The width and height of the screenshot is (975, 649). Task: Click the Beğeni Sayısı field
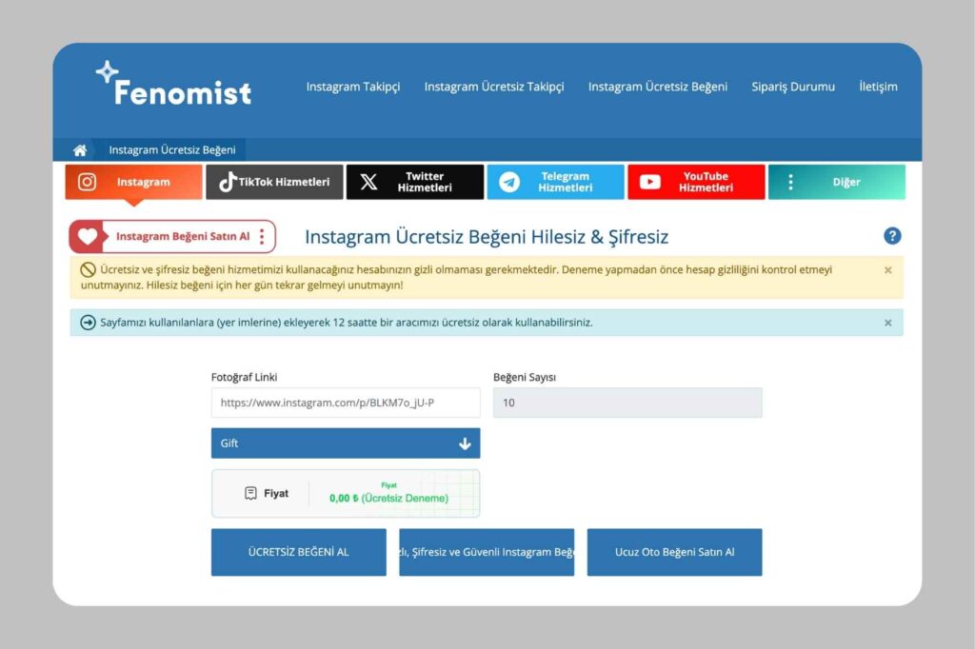tap(627, 403)
